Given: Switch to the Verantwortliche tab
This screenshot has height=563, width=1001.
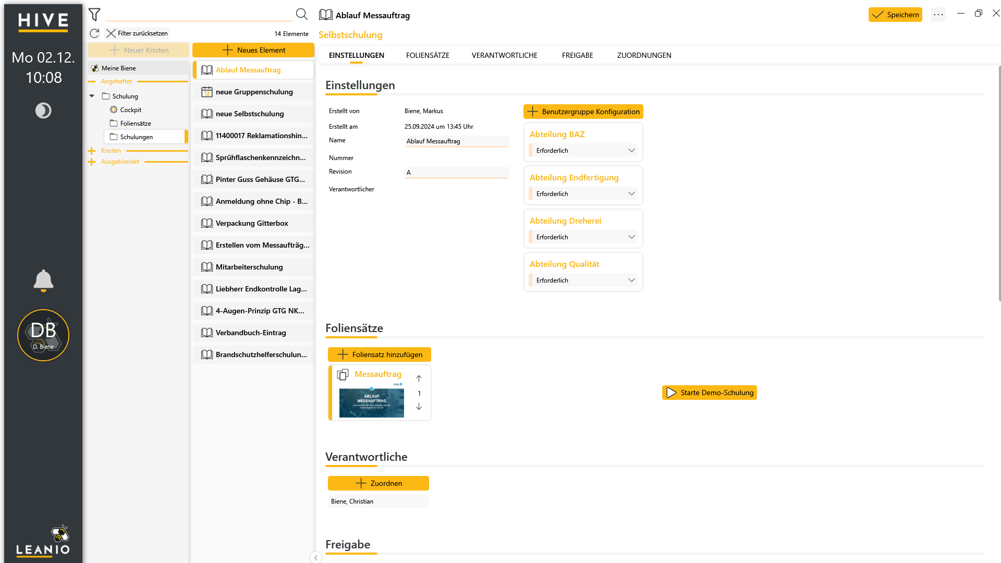Looking at the screenshot, I should [504, 55].
